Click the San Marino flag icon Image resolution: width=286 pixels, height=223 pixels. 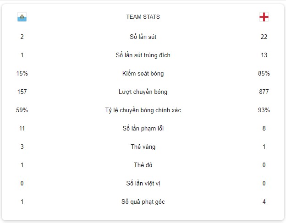click(22, 17)
